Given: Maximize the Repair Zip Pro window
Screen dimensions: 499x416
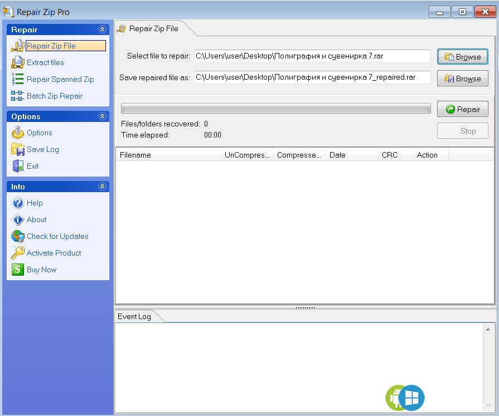Looking at the screenshot, I should pyautogui.click(x=462, y=12).
